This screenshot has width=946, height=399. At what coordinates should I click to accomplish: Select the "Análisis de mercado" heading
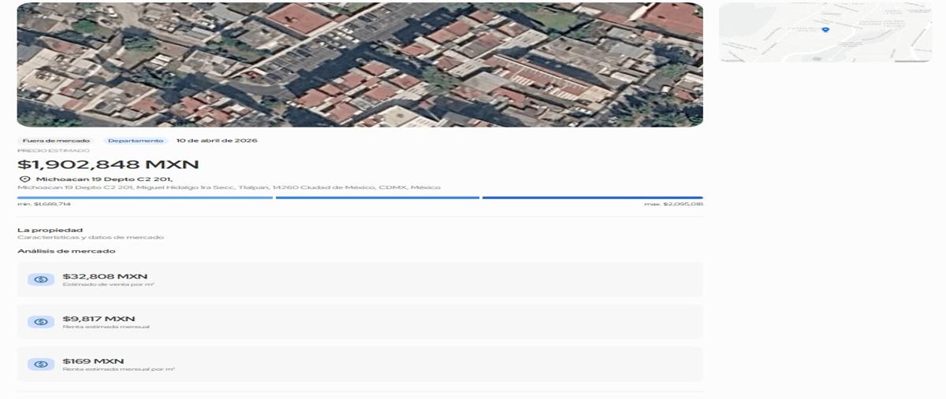pyautogui.click(x=66, y=251)
